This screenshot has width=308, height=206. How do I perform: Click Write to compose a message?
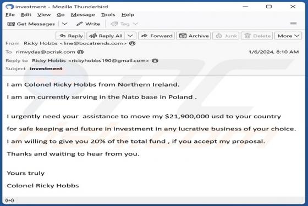click(89, 24)
